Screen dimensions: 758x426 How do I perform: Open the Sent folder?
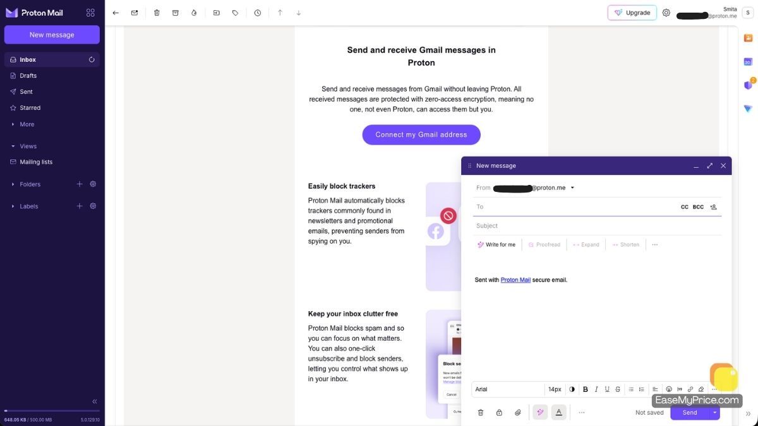click(52, 92)
